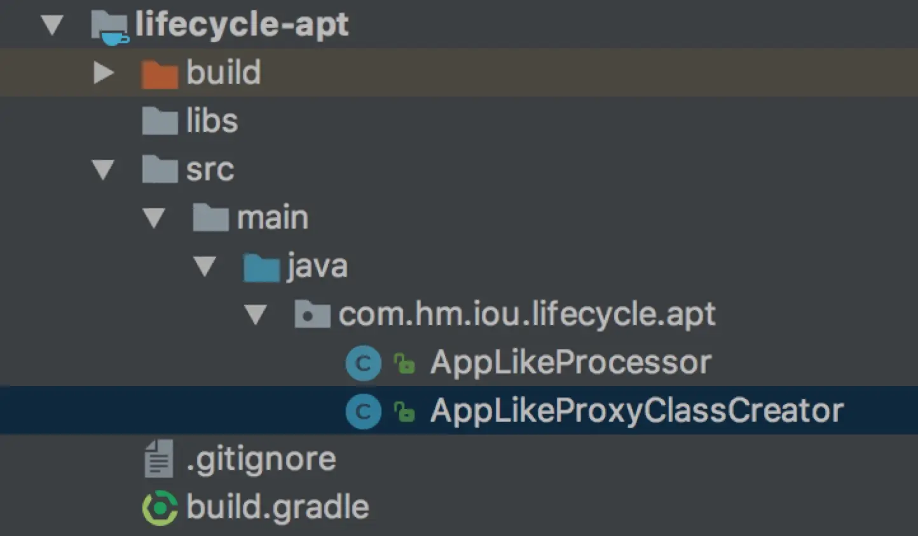
Task: Collapse the com.hm.iou.lifecycle.apt package
Action: [x=256, y=315]
